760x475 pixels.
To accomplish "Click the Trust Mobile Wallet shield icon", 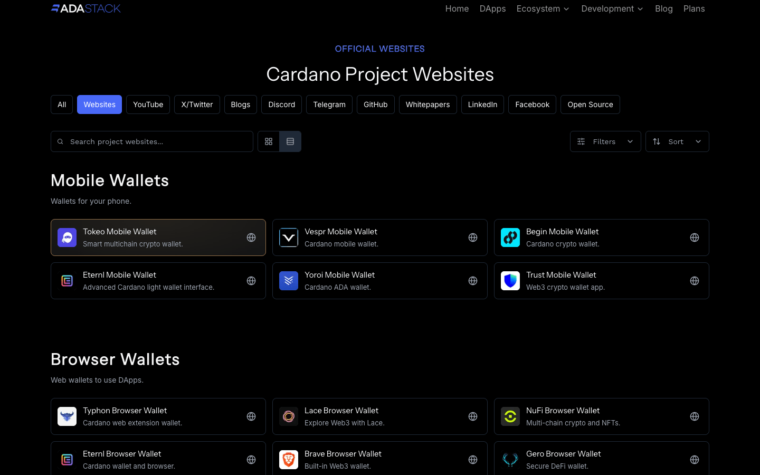I will click(x=510, y=281).
